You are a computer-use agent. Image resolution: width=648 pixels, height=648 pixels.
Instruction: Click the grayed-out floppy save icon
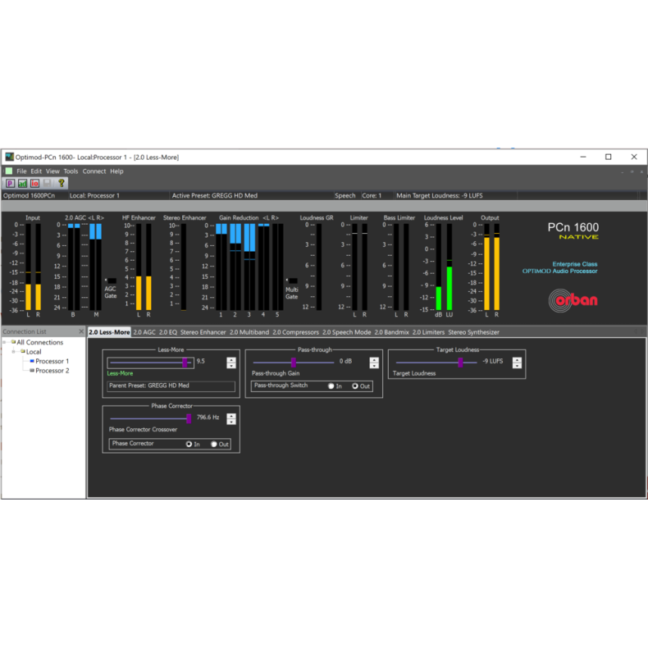click(x=47, y=183)
